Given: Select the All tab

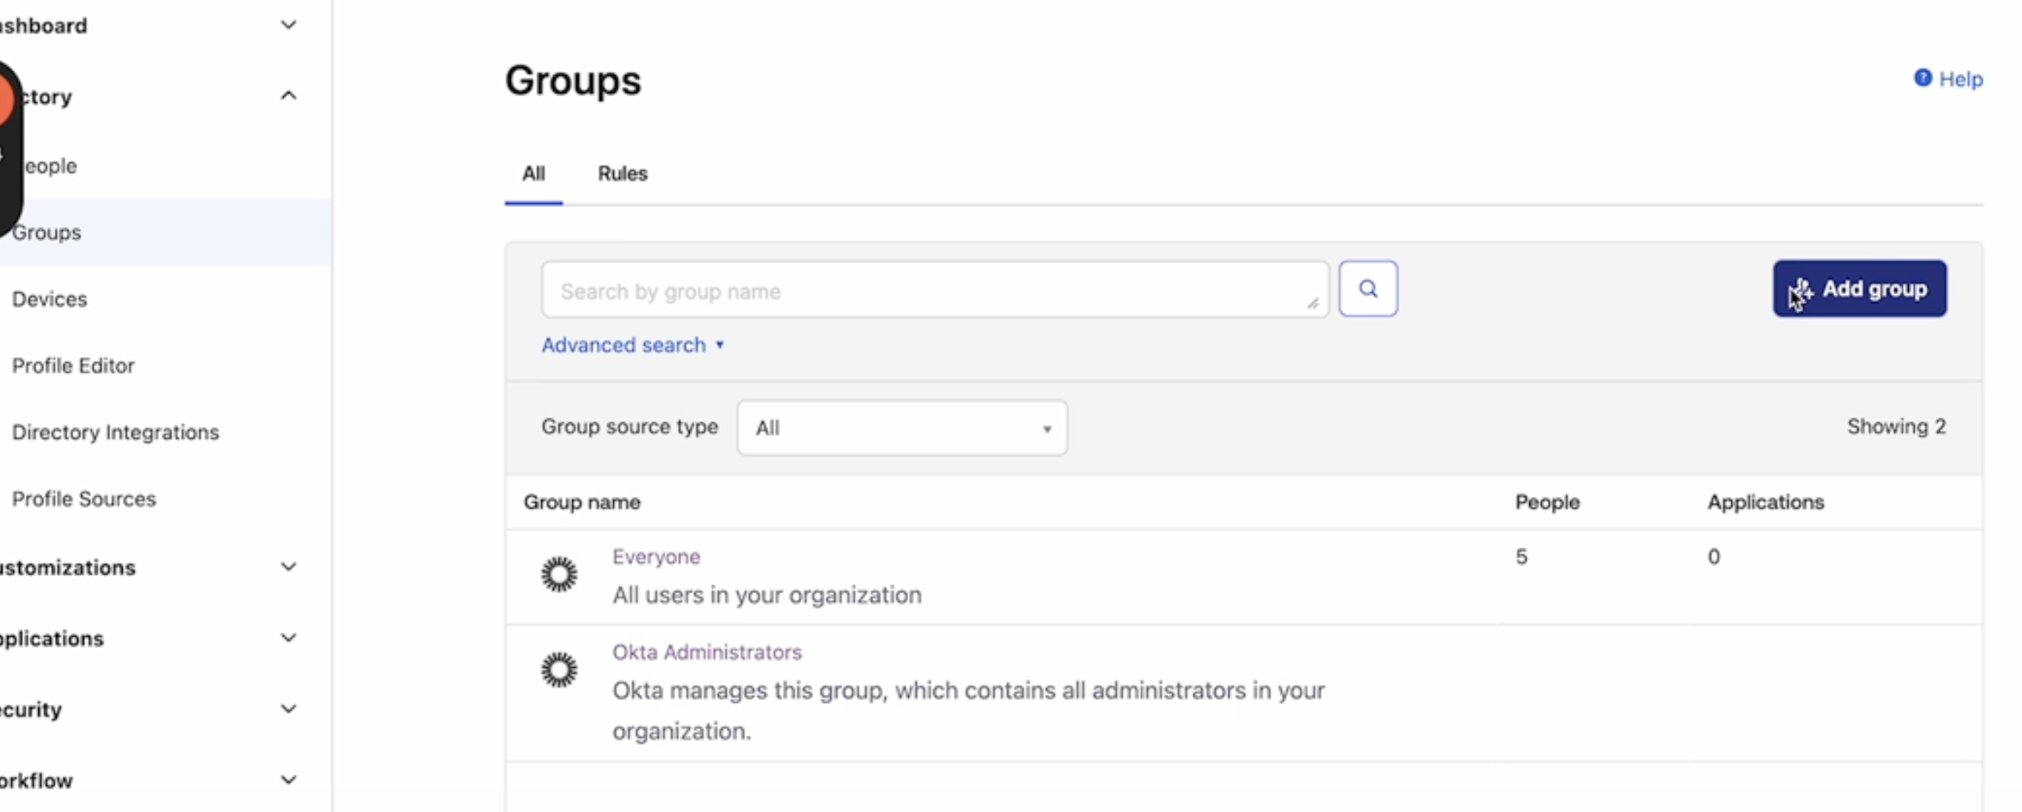Looking at the screenshot, I should coord(534,173).
